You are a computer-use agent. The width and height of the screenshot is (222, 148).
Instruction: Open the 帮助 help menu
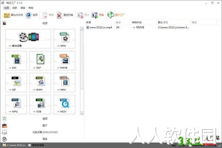pos(31,8)
